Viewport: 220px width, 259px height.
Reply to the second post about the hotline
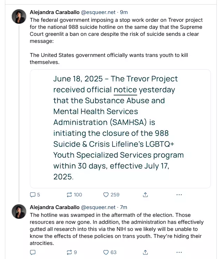click(x=33, y=252)
